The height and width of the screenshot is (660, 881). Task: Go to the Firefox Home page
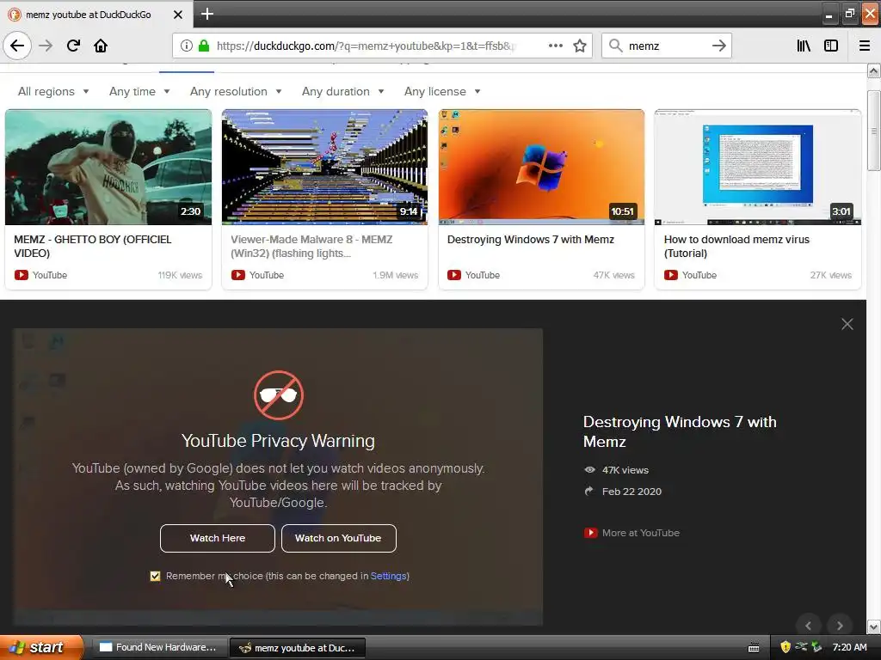101,46
